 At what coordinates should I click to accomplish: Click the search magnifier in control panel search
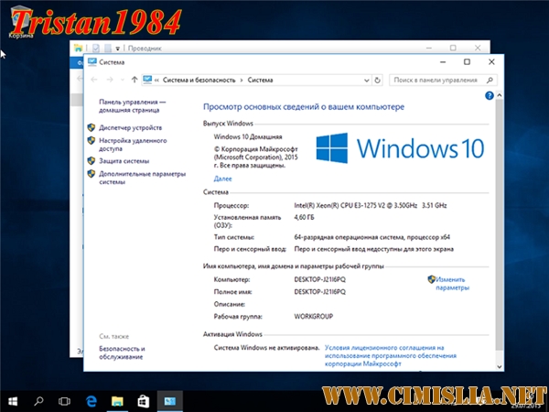490,81
